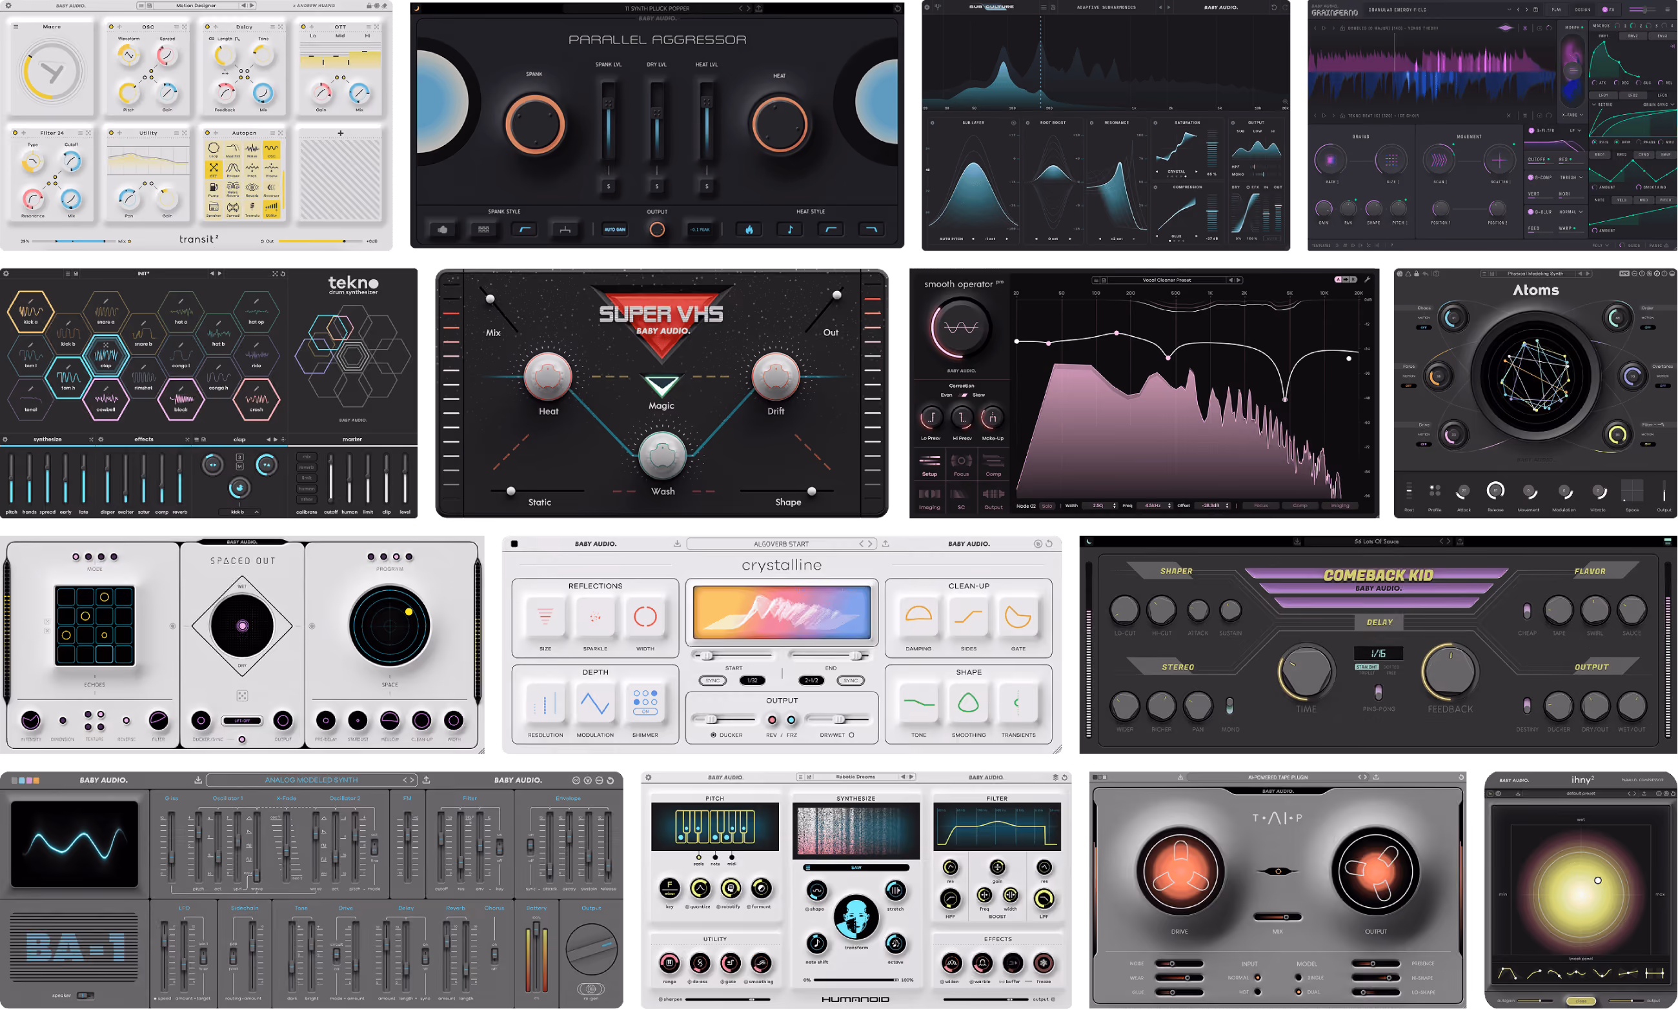Viewport: 1678px width, 1009px height.
Task: Click the Start SYNC button in Crystalline
Action: pyautogui.click(x=713, y=681)
